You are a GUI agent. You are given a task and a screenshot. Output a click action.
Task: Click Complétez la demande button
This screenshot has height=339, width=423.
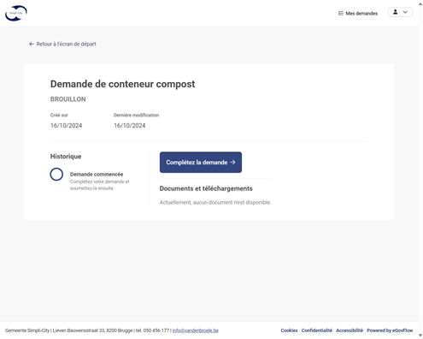point(201,162)
